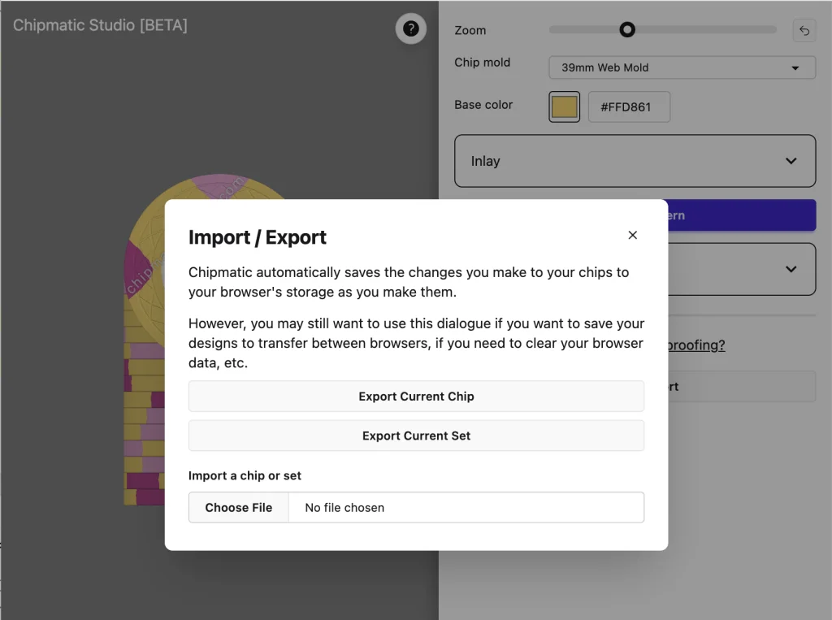Reset zoom with the undo arrow icon
Screen dimensions: 832x620
(x=804, y=30)
